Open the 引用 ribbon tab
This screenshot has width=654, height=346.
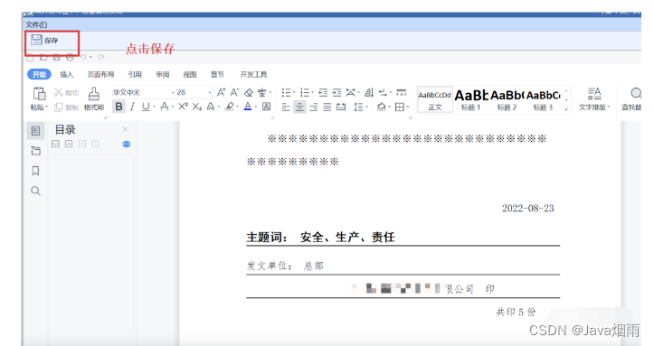[x=135, y=74]
